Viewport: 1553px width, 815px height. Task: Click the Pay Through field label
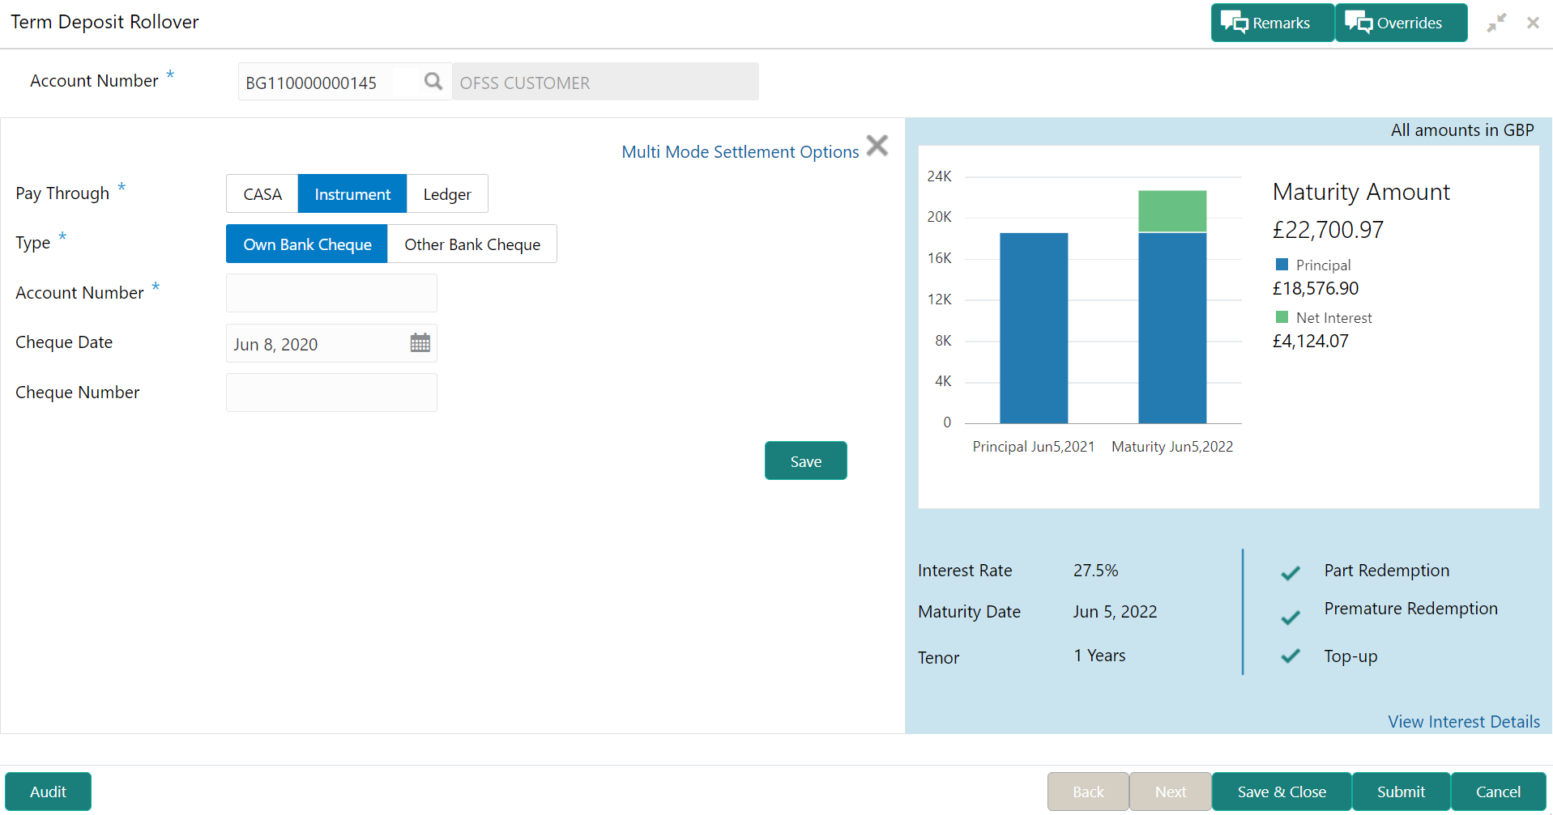click(x=62, y=193)
